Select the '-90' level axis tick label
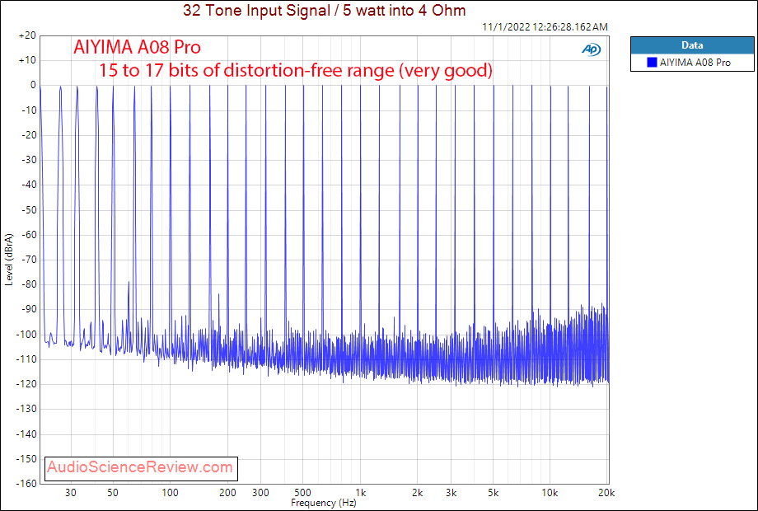Screen dimensions: 758x511 pyautogui.click(x=29, y=309)
